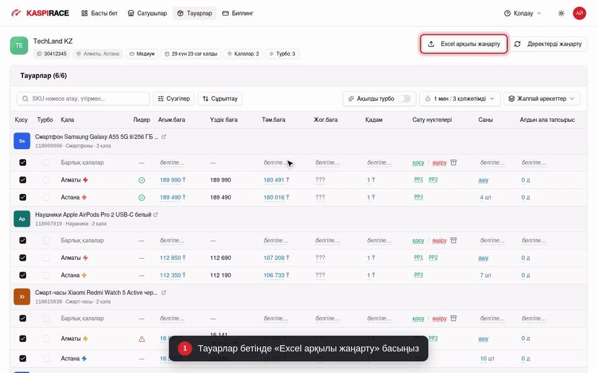Screen dimensions: 597x373
Task: Focus the SKU search input field
Action: coord(83,99)
